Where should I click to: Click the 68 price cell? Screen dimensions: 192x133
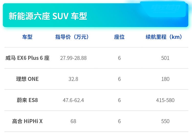(x=73, y=121)
